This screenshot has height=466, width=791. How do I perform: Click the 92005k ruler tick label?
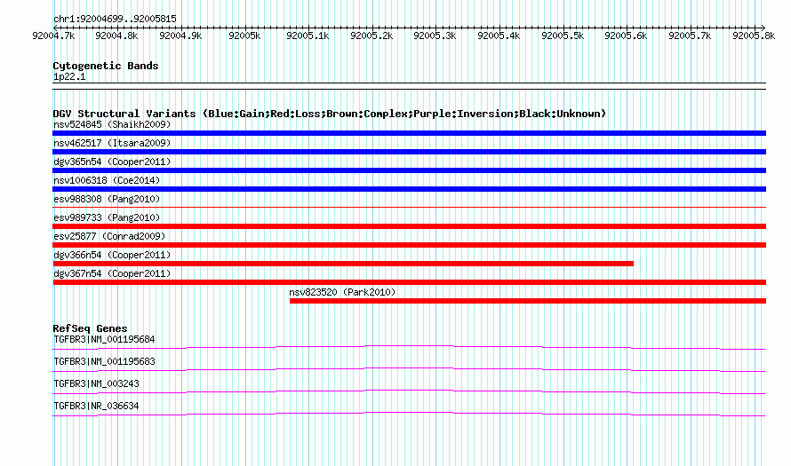pos(244,36)
